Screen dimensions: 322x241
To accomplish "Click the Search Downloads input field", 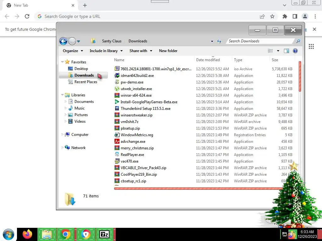I will point(260,41).
